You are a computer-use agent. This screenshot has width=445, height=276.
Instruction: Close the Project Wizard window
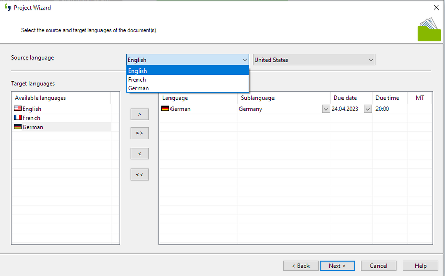tap(436, 7)
